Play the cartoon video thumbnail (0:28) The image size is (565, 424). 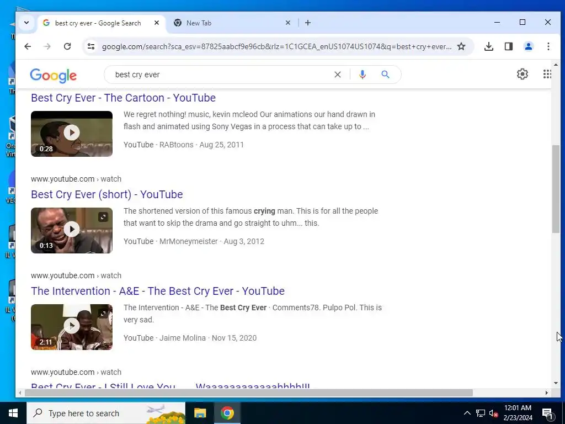coord(72,134)
